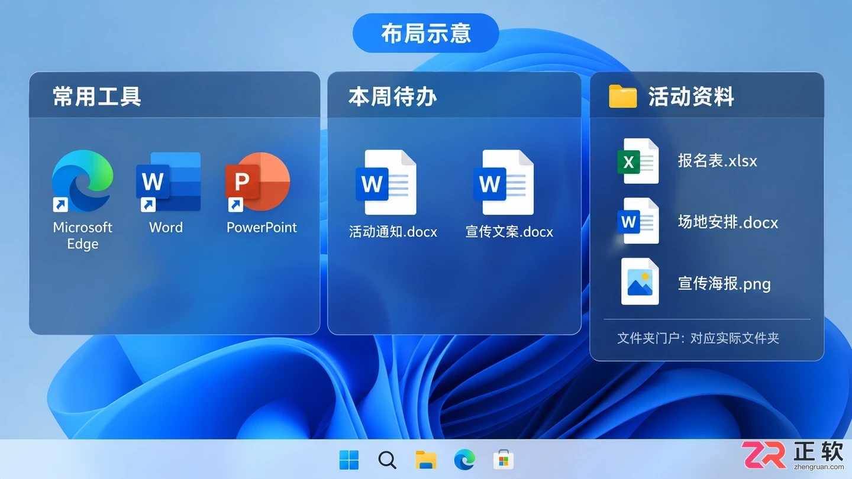Click the Word label under its icon
The image size is (852, 479).
(166, 227)
